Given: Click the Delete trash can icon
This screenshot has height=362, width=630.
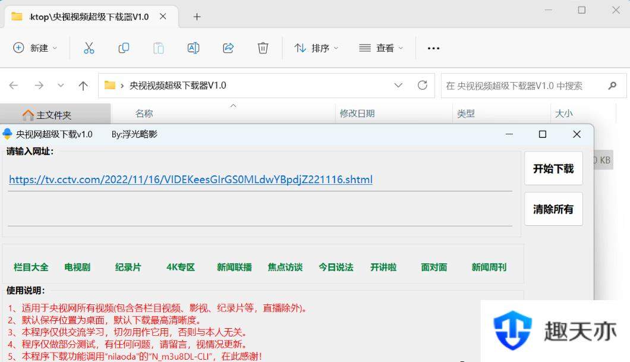Looking at the screenshot, I should tap(263, 48).
